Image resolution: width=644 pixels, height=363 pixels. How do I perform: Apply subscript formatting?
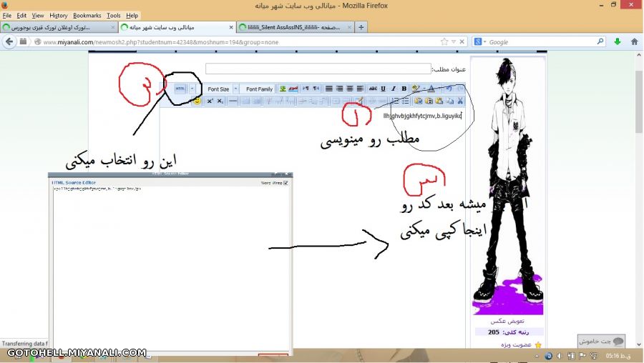220,101
